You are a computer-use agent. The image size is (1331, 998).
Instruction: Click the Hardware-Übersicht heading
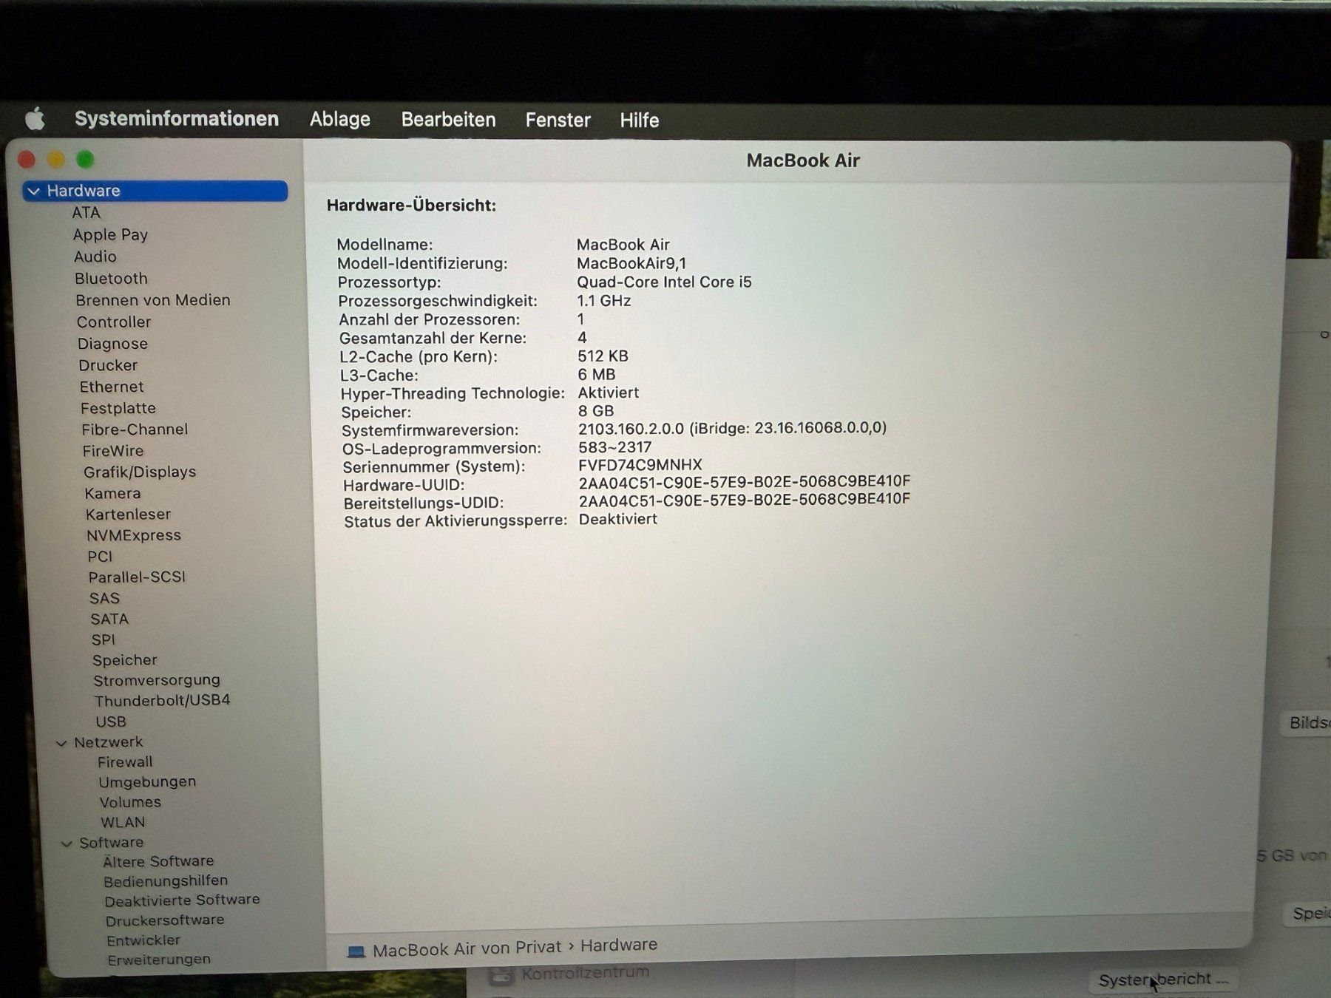point(411,206)
